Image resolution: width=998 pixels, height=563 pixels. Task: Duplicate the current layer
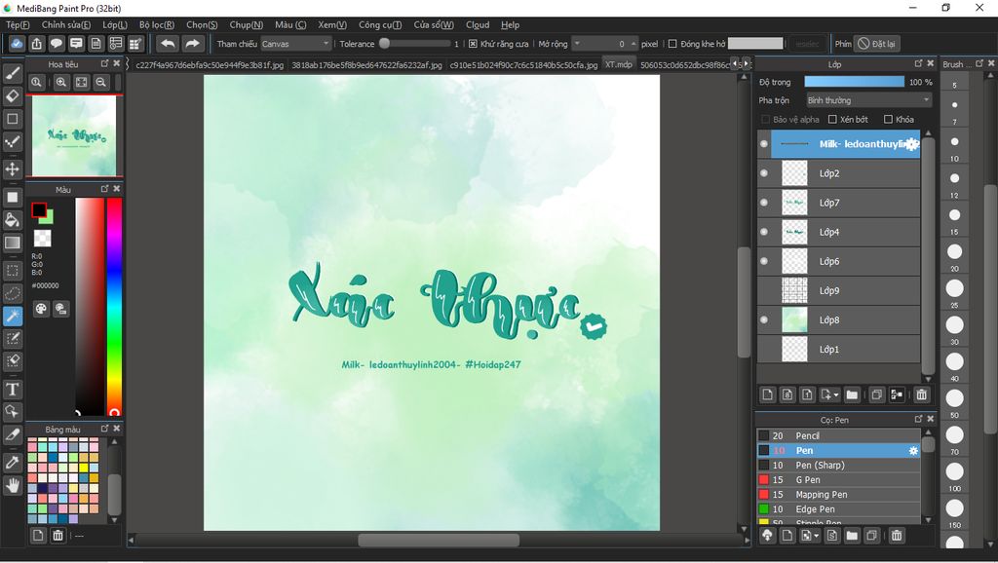point(876,395)
